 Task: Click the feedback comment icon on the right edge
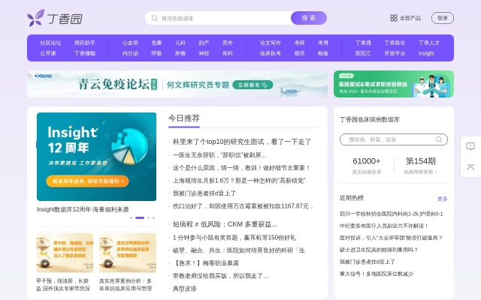(x=470, y=146)
